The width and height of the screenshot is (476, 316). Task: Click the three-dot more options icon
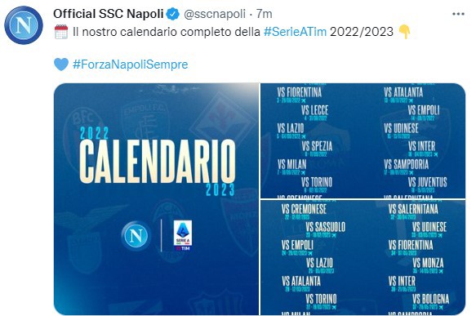click(458, 14)
